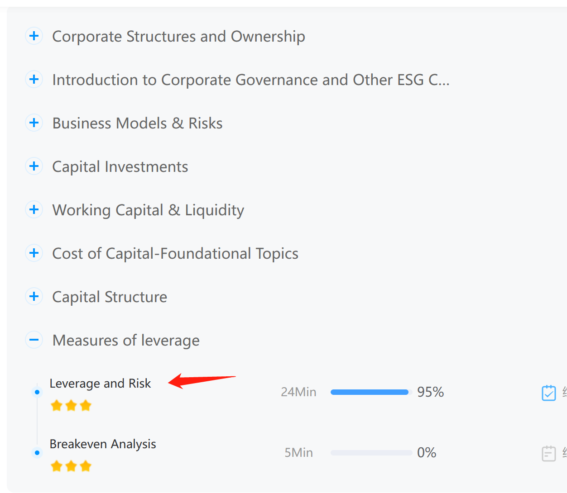
Task: Expand Corporate Structures and Ownership section
Action: pyautogui.click(x=34, y=36)
